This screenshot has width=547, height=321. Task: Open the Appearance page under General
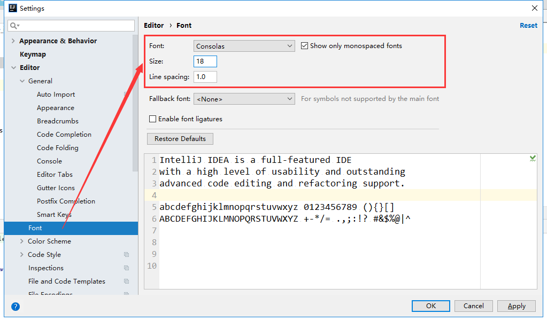(56, 108)
